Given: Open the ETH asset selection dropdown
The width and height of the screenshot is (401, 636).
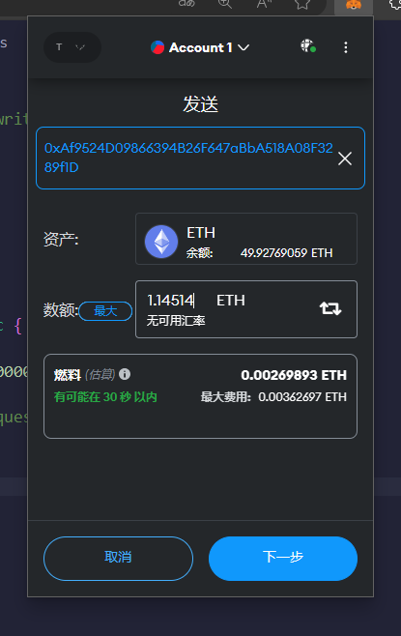Looking at the screenshot, I should click(246, 239).
